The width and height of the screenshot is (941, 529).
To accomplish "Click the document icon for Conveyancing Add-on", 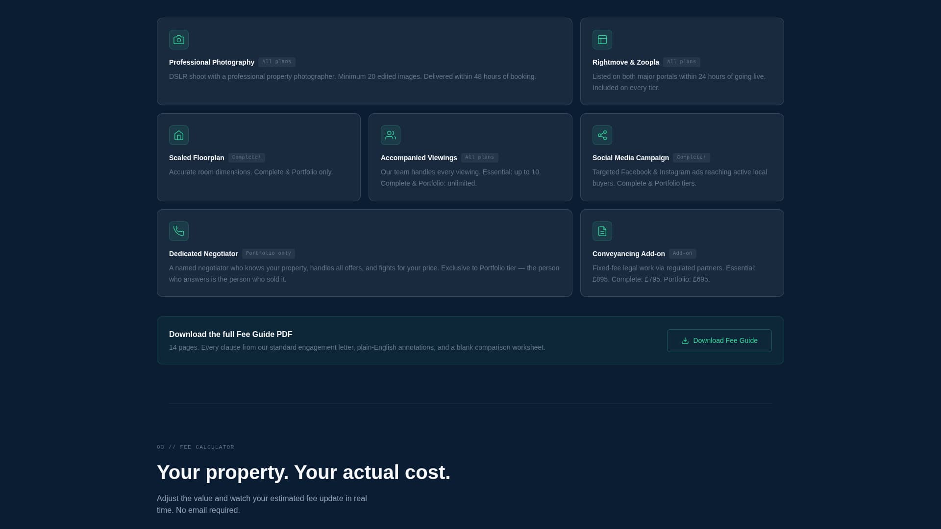I will (x=602, y=231).
